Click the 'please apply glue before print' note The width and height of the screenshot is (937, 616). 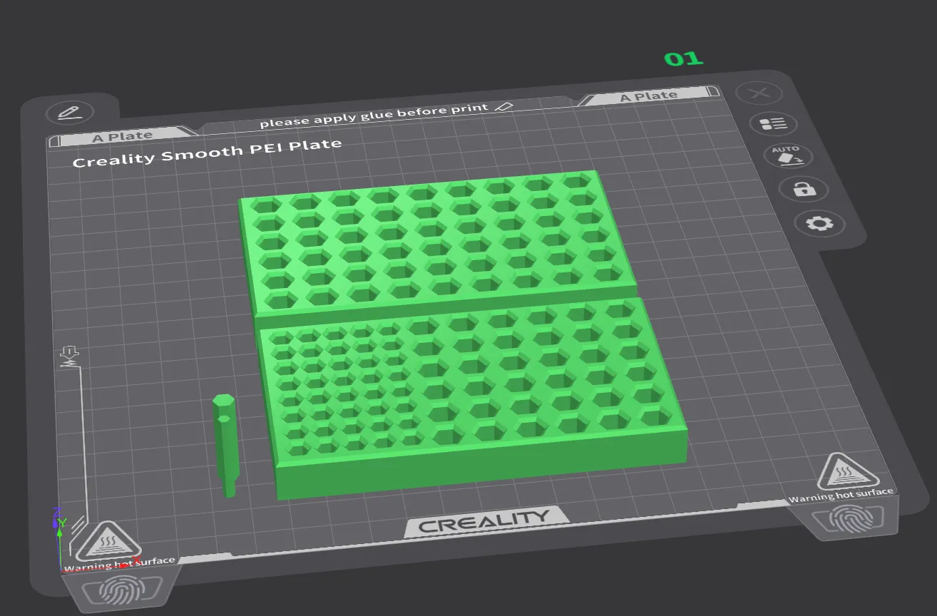point(373,116)
